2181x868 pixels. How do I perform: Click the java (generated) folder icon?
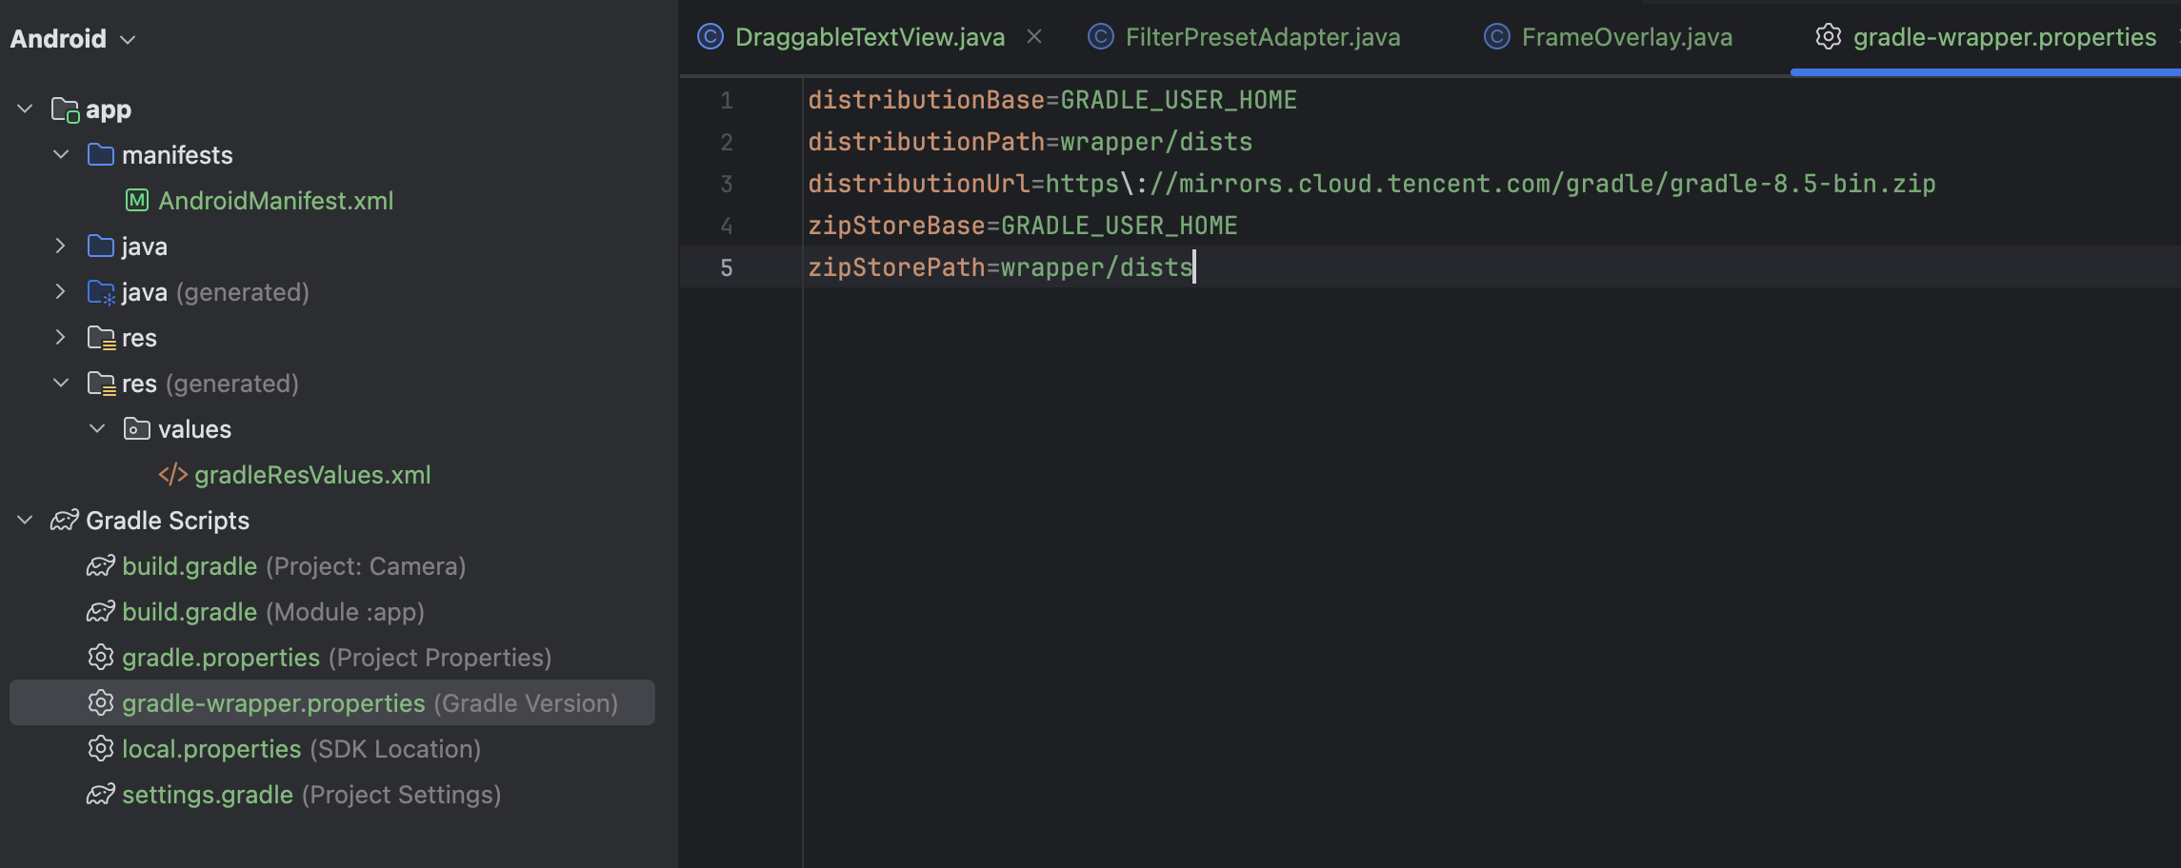[102, 293]
